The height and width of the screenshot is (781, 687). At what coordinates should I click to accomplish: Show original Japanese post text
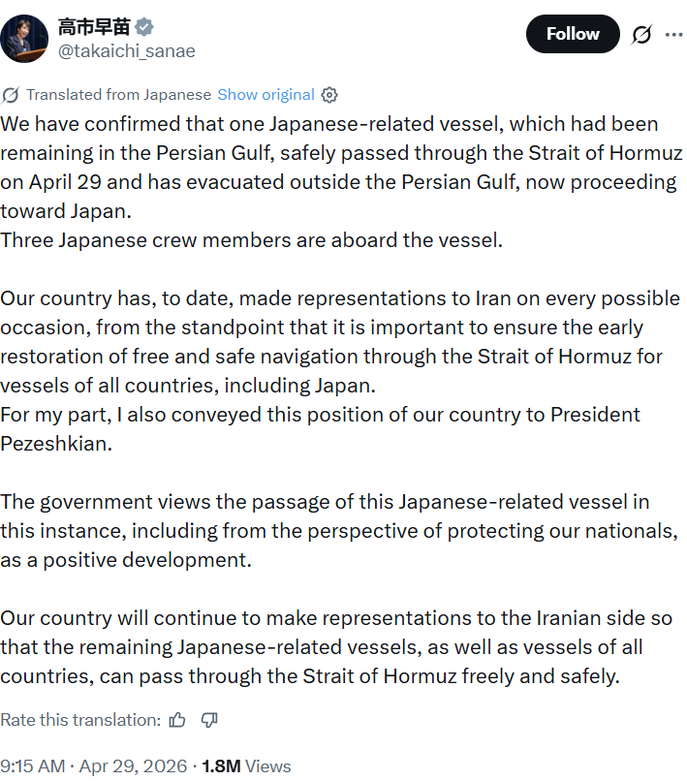click(x=265, y=95)
